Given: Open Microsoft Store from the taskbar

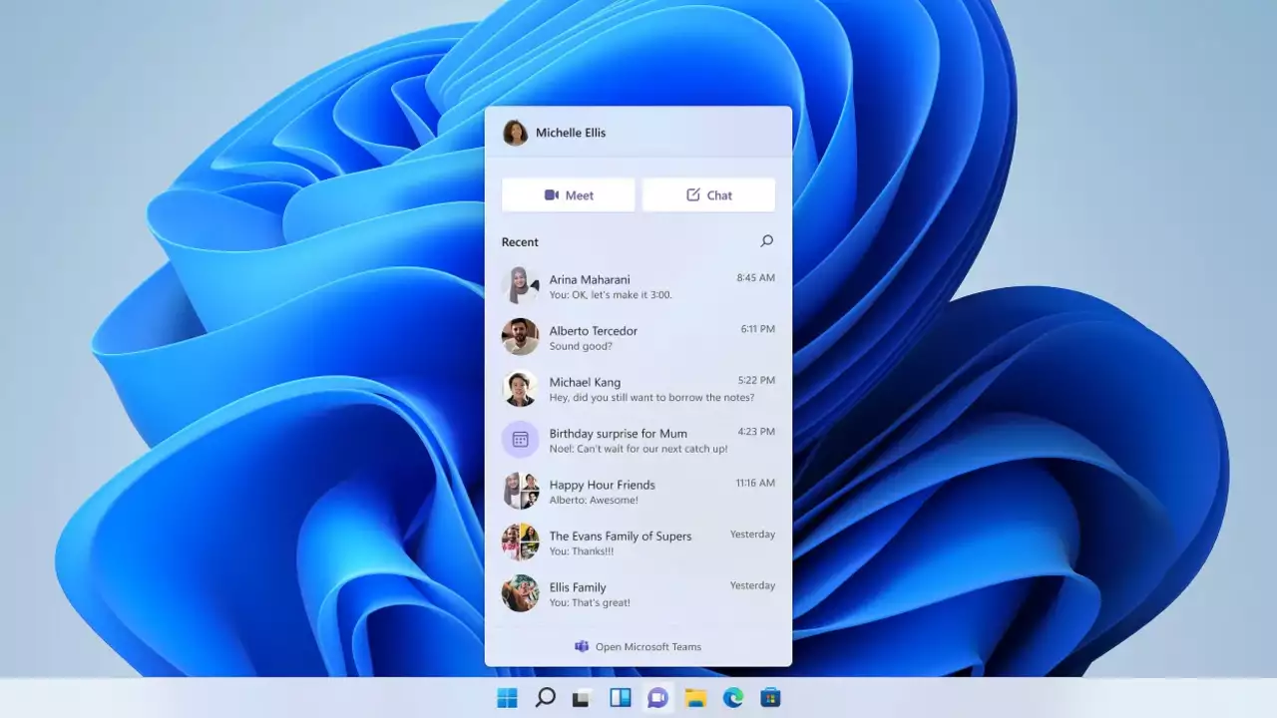Looking at the screenshot, I should (770, 698).
